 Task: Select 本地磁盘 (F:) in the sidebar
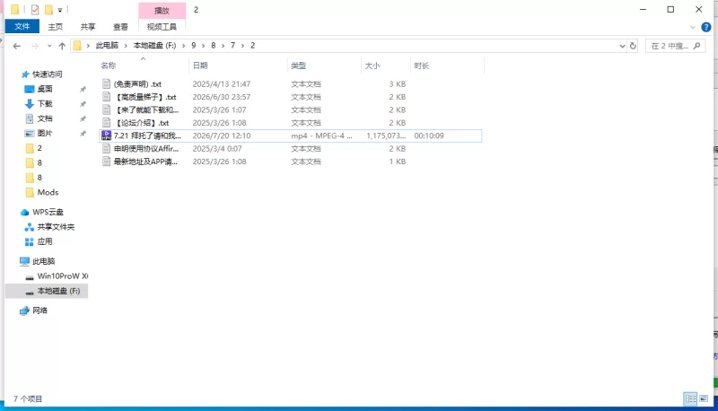pyautogui.click(x=47, y=291)
